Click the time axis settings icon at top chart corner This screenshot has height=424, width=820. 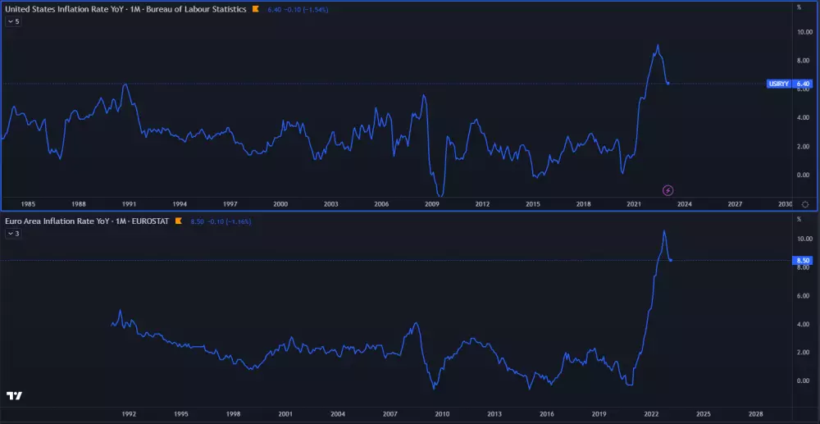click(804, 203)
